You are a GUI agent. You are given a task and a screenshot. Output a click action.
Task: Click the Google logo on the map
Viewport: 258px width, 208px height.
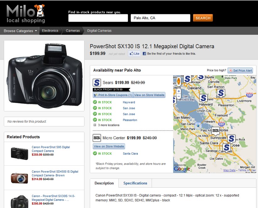[x=182, y=169]
